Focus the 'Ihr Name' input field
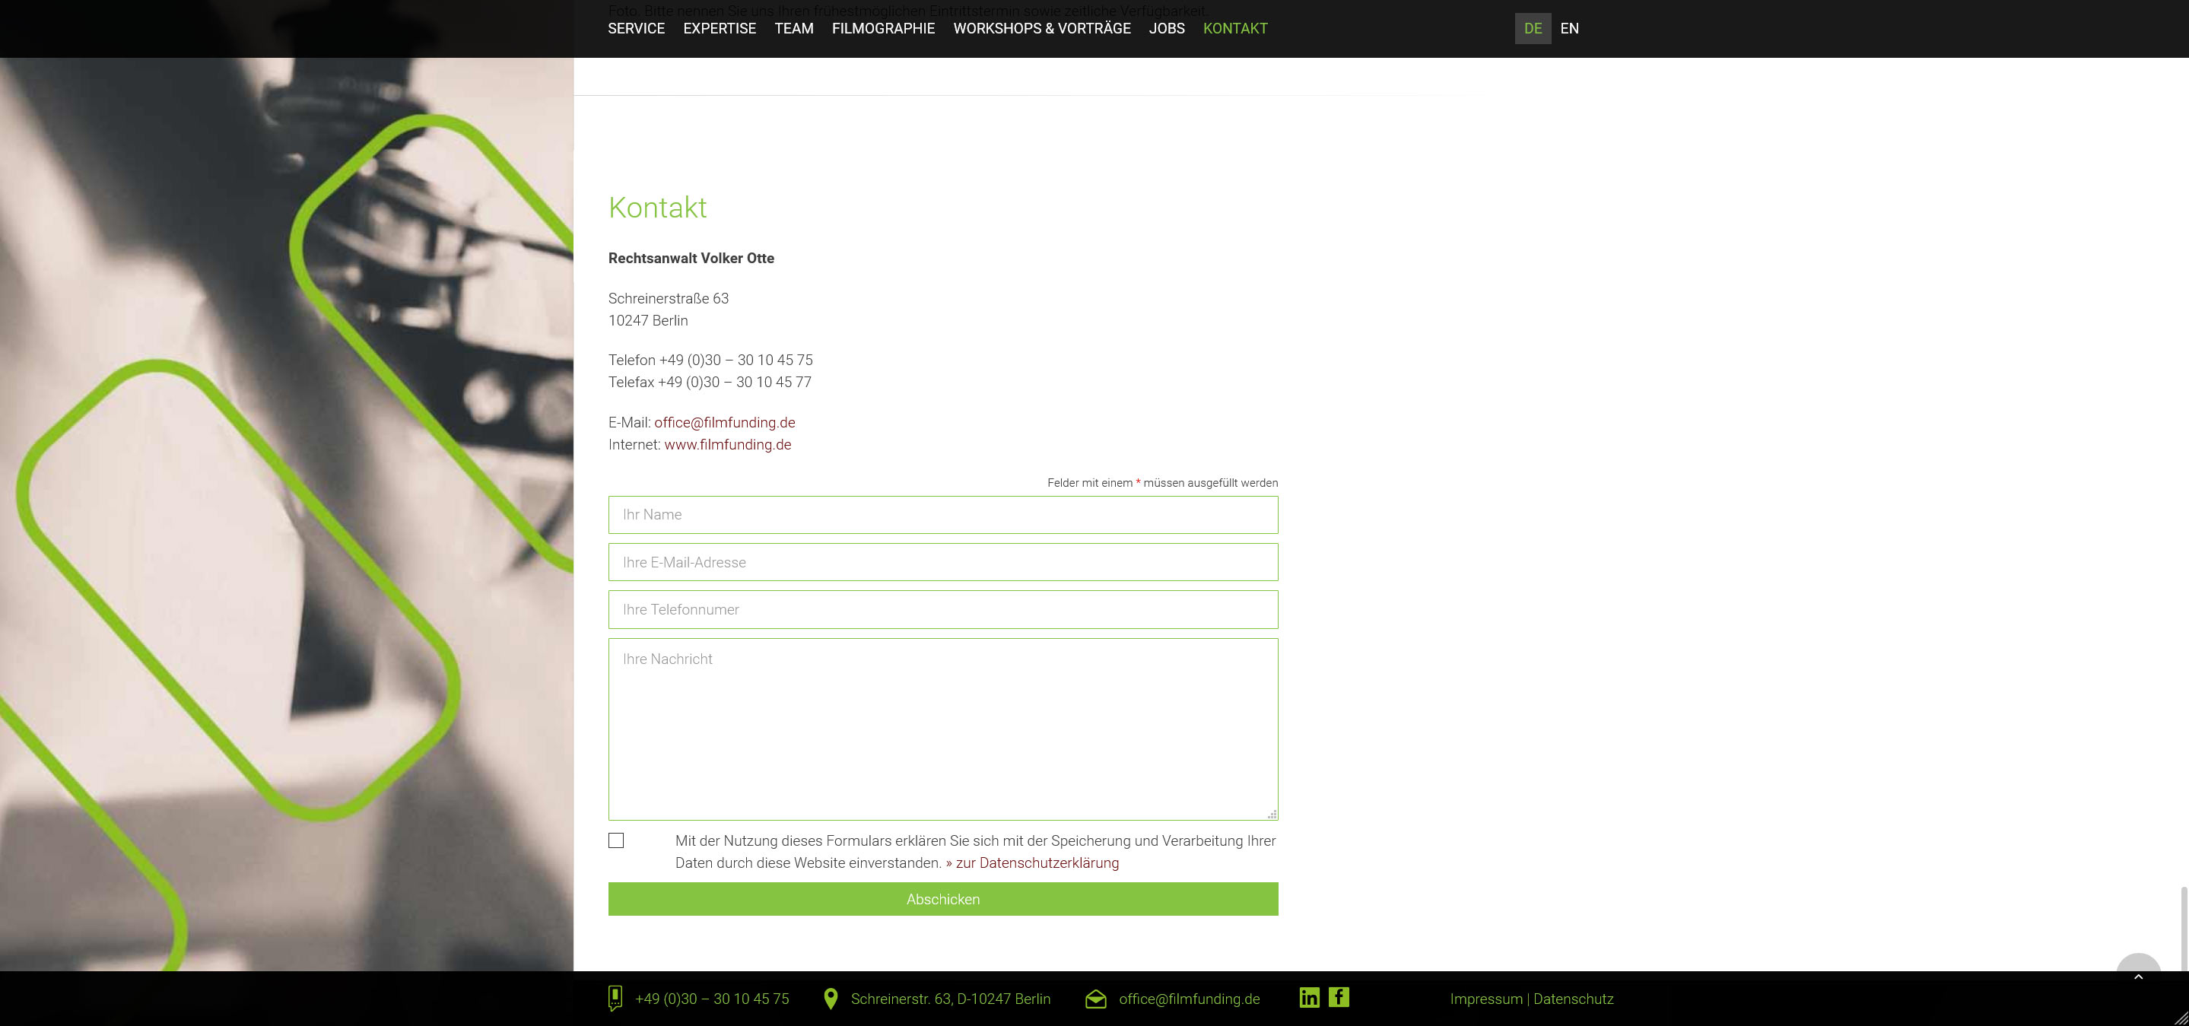 tap(943, 514)
